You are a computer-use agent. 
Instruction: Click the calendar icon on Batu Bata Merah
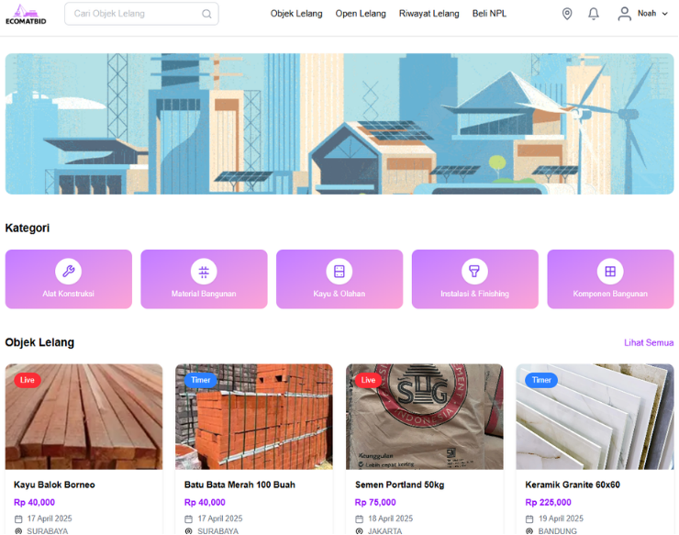tap(188, 519)
